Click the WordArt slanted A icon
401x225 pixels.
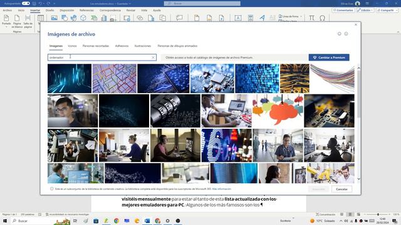(262, 18)
